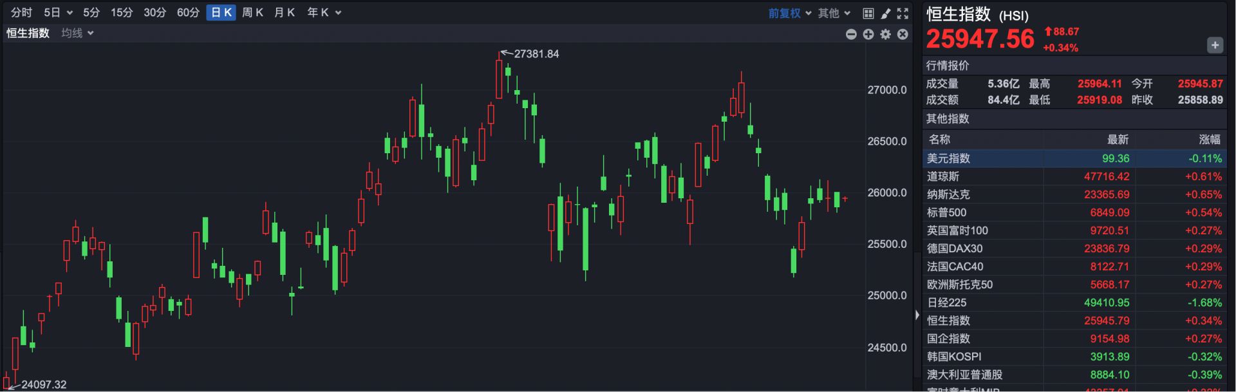Open the 纳斯达克 index row
Viewport: 1236px width, 392px height.
tap(948, 194)
